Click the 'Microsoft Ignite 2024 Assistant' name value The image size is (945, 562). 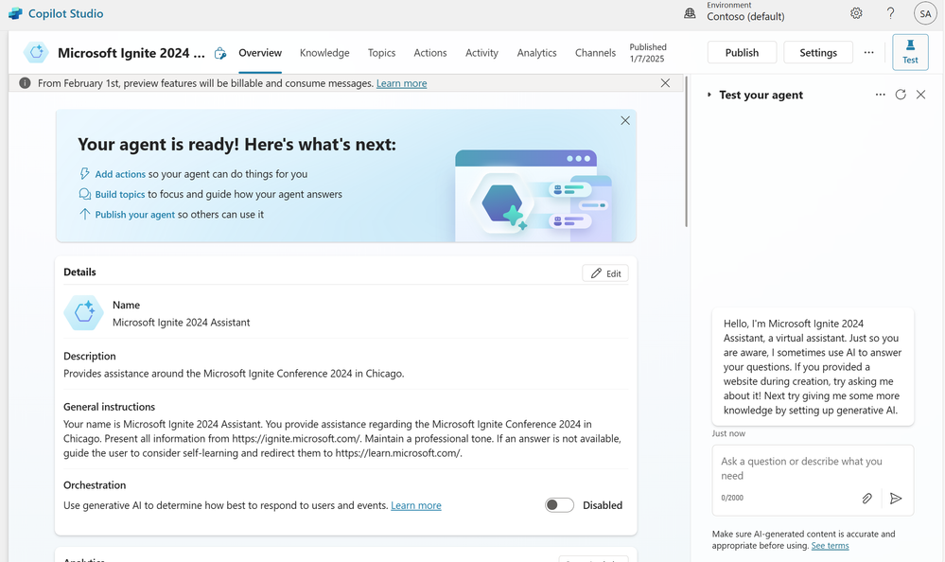pos(181,323)
